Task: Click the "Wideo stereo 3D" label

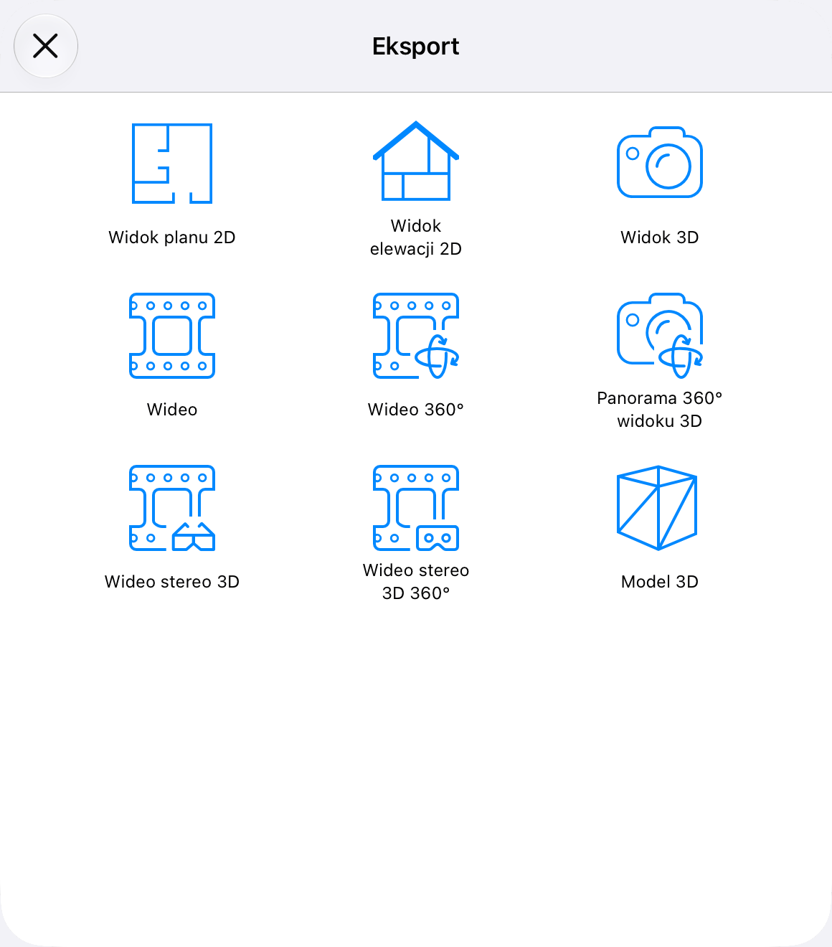Action: (x=172, y=582)
